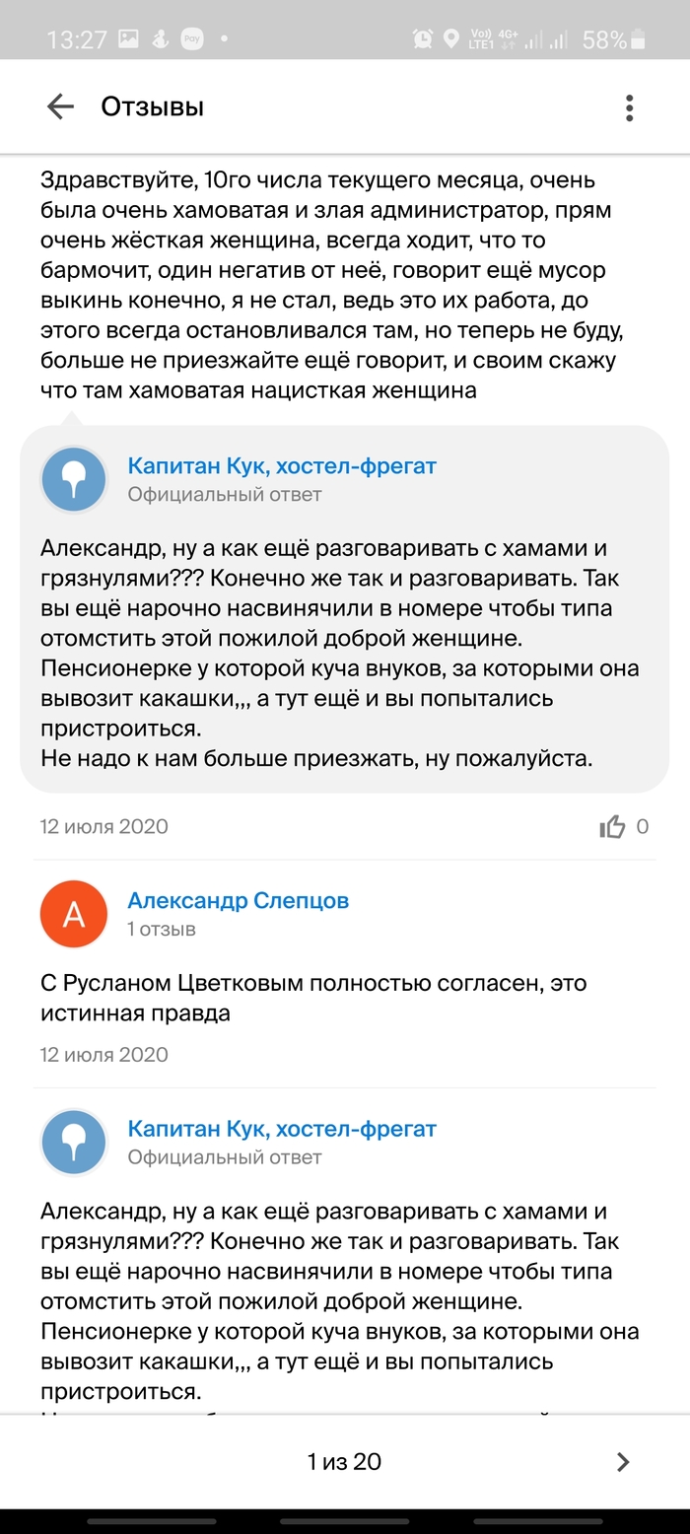Tap the Отзывы page title
Viewport: 690px width, 1534px height.
(153, 106)
